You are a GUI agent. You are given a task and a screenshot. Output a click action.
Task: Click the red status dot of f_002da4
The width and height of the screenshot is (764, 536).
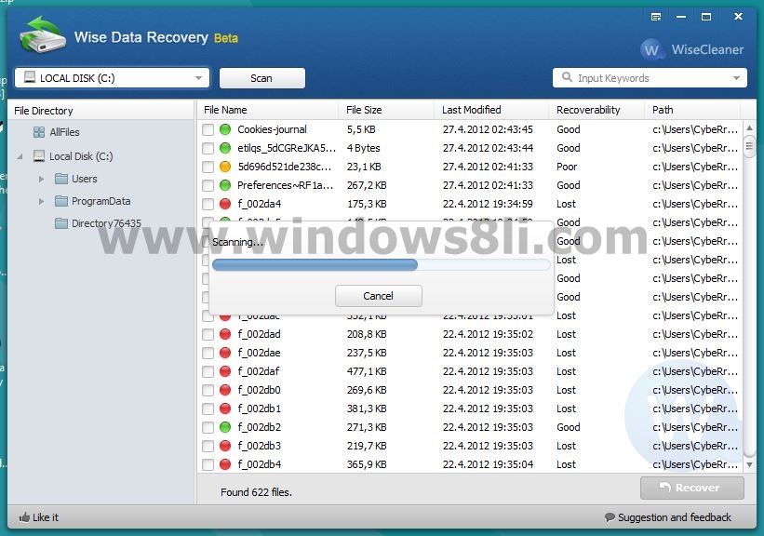[x=224, y=204]
